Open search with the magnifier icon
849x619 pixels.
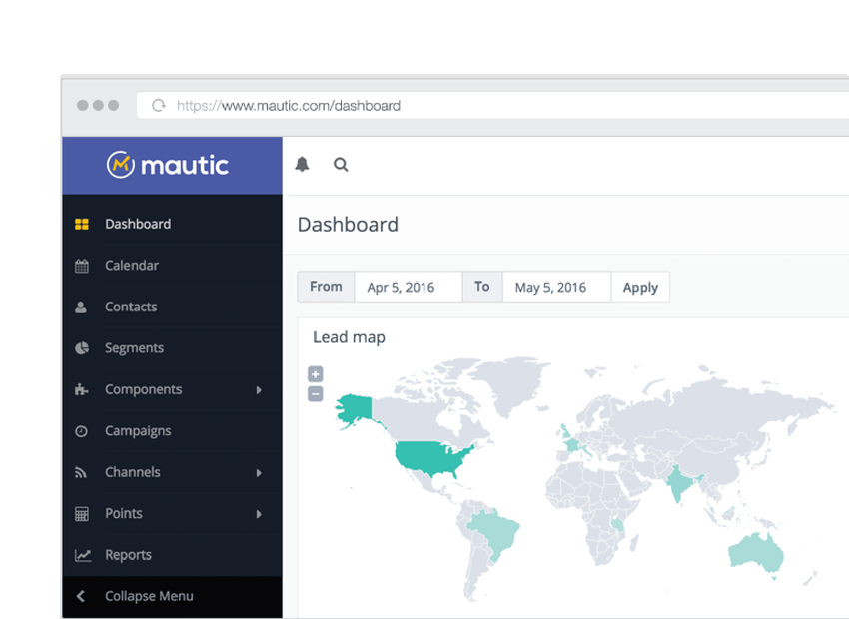[341, 165]
